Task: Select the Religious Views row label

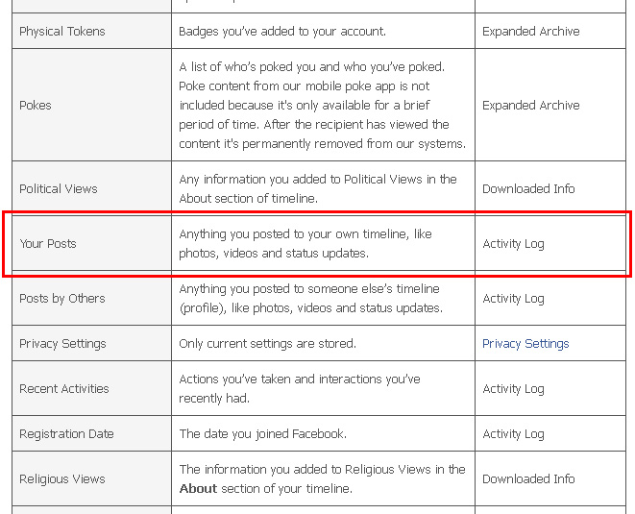Action: click(x=62, y=479)
